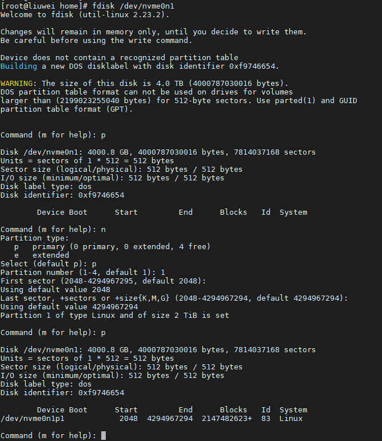Click the Blocks value 2147482623+
The width and height of the screenshot is (382, 441).
(x=226, y=419)
